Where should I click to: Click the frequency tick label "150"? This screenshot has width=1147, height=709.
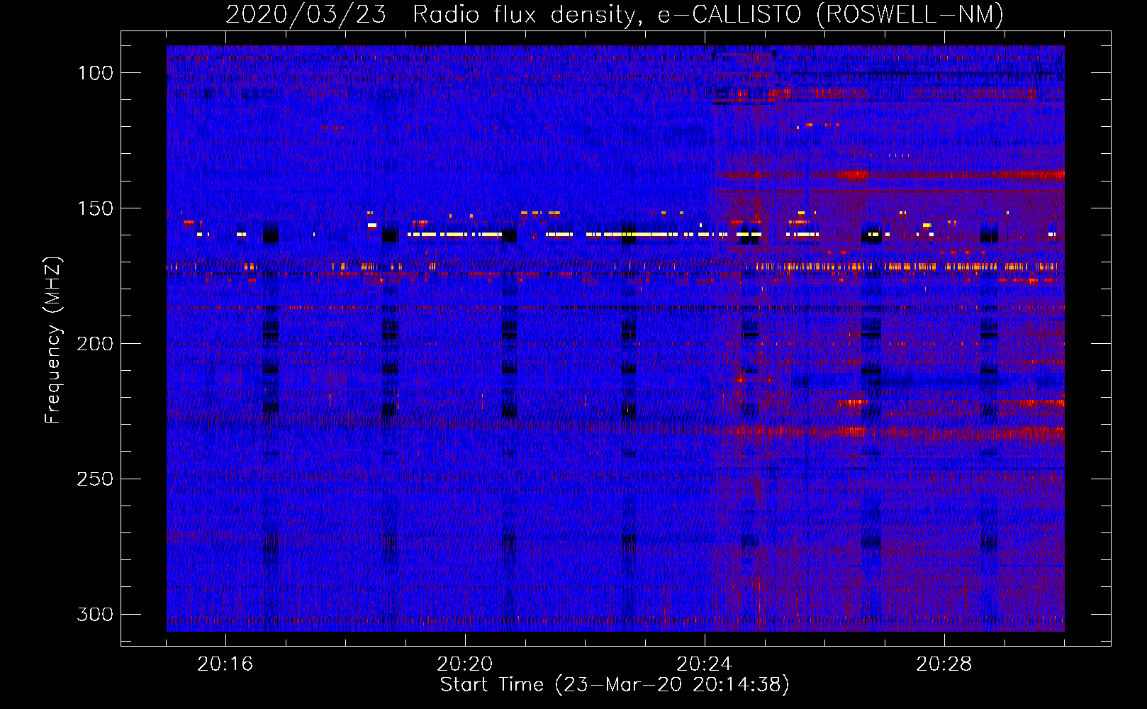coord(95,208)
